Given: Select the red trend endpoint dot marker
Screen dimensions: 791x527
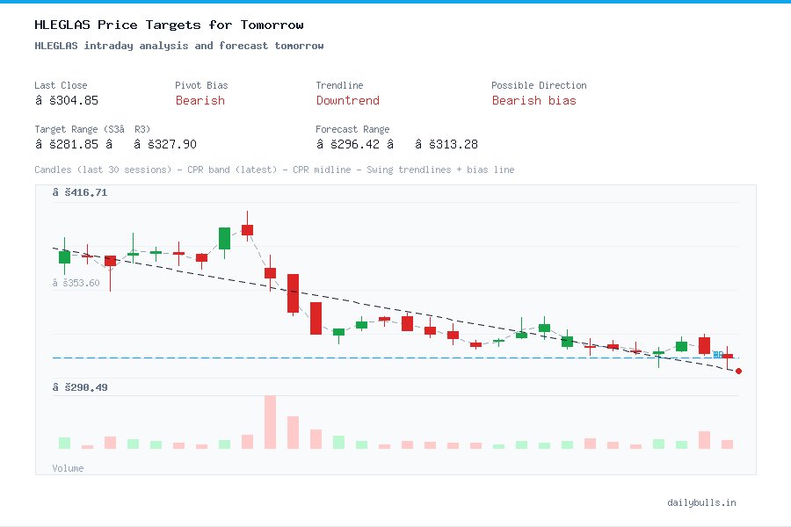Looking at the screenshot, I should click(738, 371).
